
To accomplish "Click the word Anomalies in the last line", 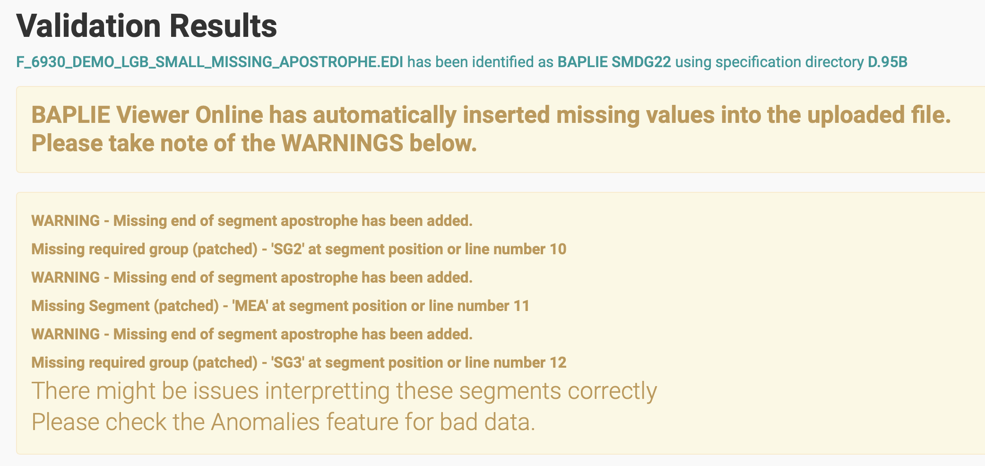I will pyautogui.click(x=265, y=422).
